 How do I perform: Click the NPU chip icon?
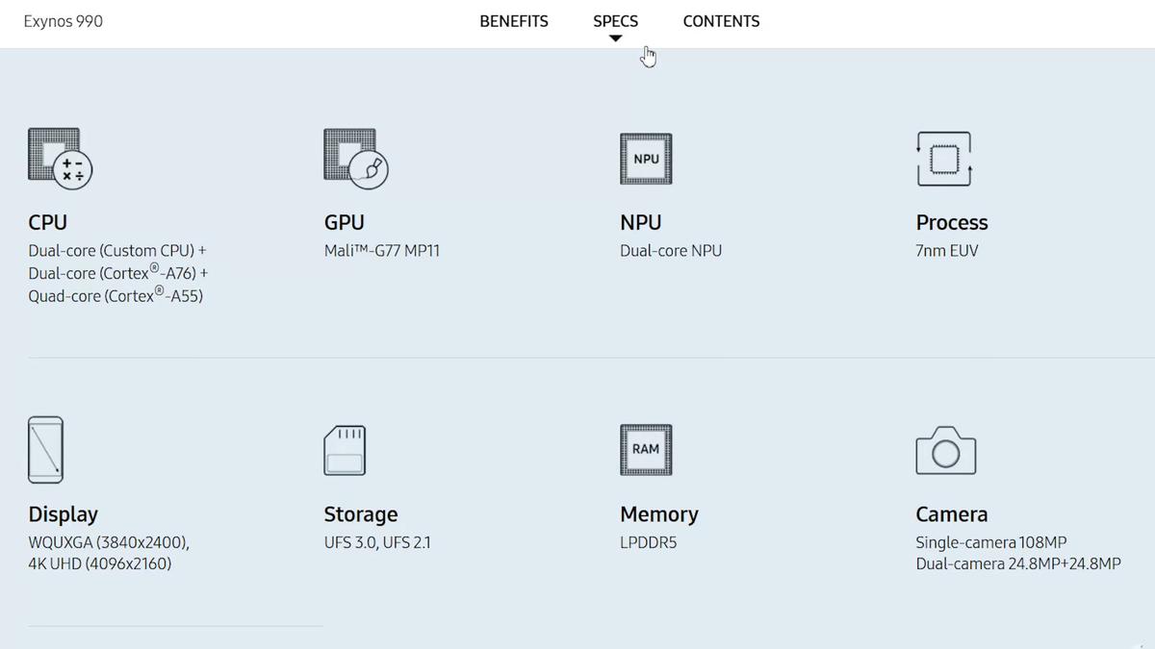(646, 159)
